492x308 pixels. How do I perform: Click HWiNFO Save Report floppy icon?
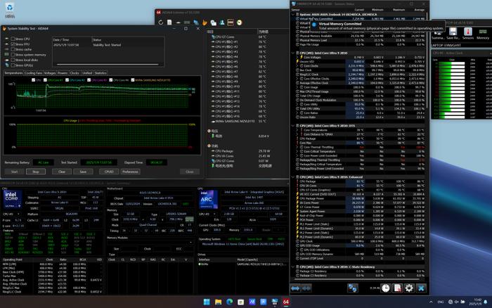(x=453, y=33)
